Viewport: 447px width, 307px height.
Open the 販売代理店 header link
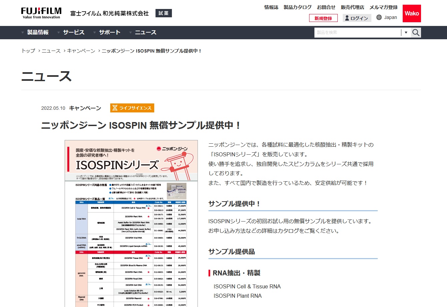[x=352, y=7]
